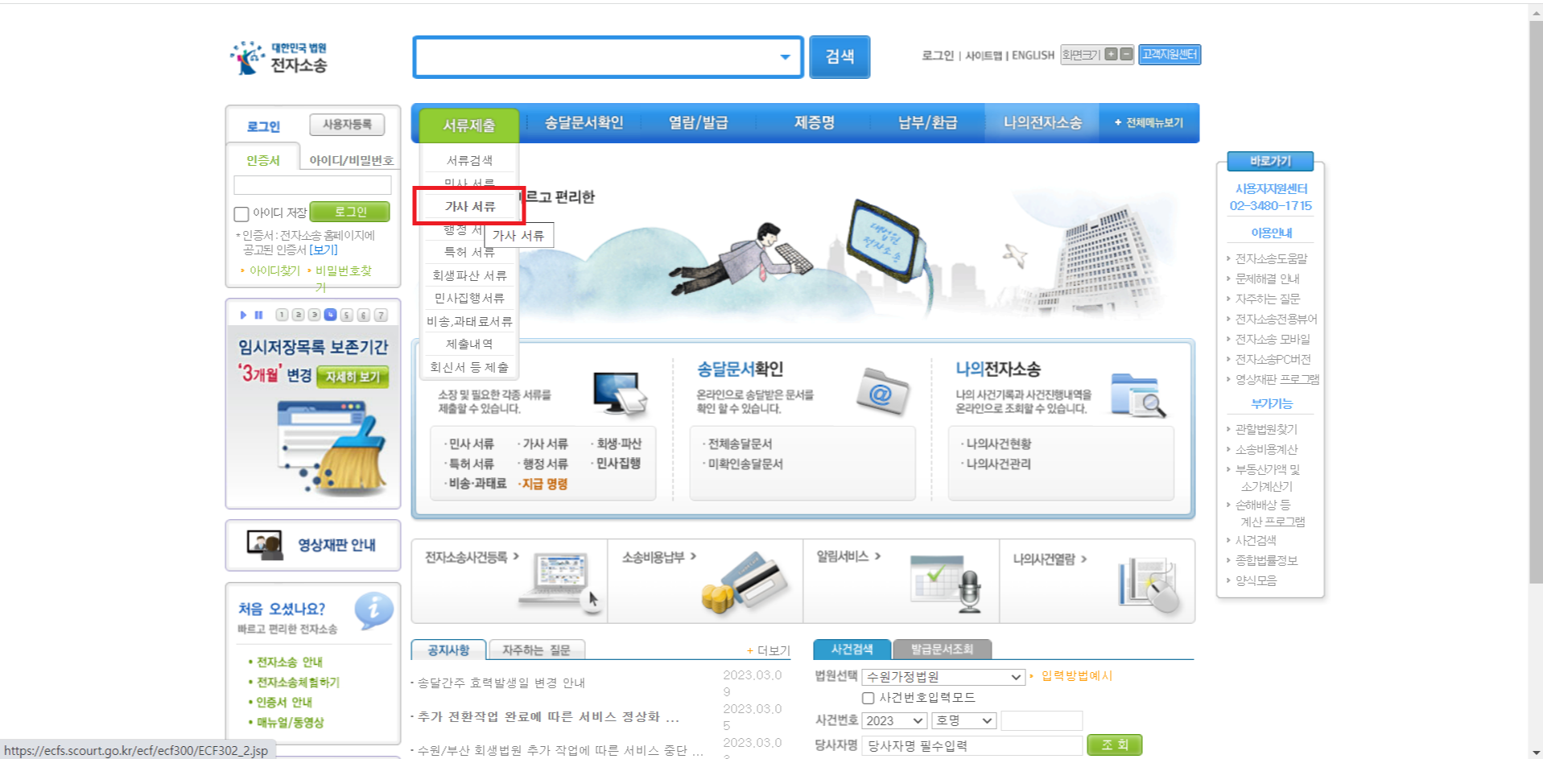Click 자세히 보기 banner button
The image size is (1543, 759).
click(x=353, y=377)
